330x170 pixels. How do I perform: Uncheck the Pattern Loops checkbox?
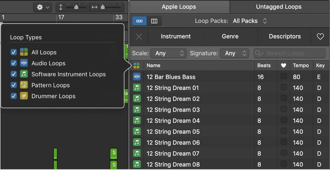(14, 85)
